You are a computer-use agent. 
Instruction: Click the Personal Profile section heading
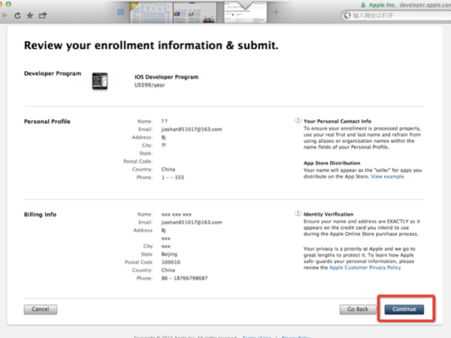click(x=47, y=122)
